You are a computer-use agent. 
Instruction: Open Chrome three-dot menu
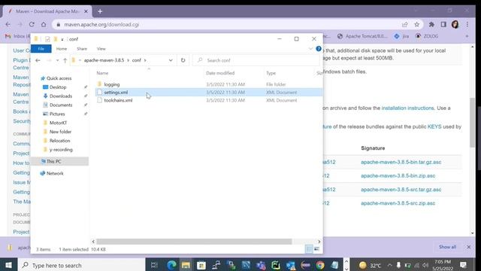[x=467, y=24]
